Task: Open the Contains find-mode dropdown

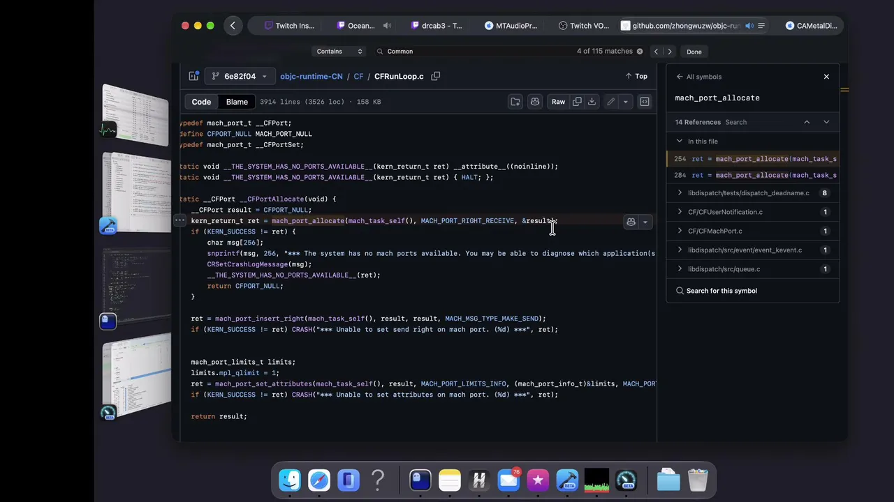Action: tap(339, 51)
